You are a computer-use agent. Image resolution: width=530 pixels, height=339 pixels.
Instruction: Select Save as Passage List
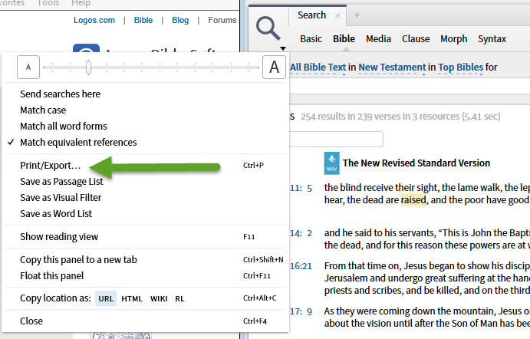point(61,182)
